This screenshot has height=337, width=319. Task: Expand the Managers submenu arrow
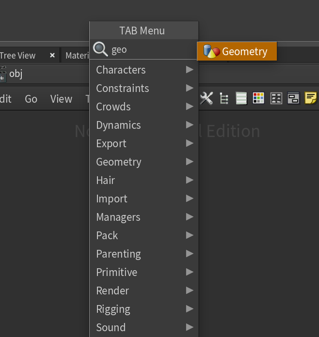(x=190, y=217)
